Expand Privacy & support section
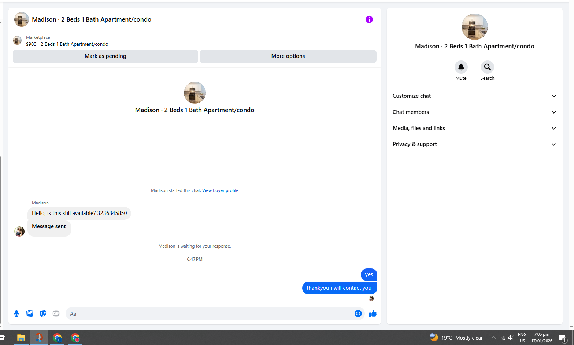574x345 pixels. (474, 144)
